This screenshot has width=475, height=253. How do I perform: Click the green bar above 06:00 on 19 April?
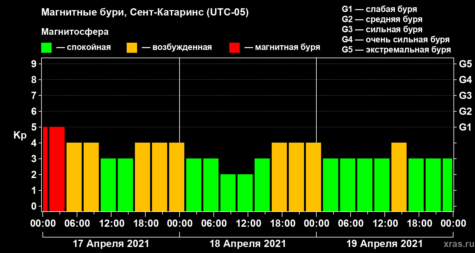[x=348, y=185]
